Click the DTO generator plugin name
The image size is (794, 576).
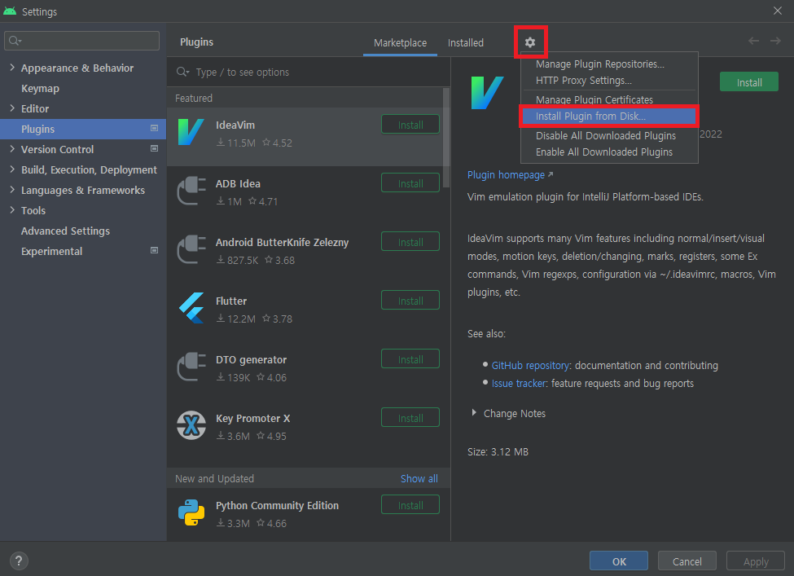point(251,359)
